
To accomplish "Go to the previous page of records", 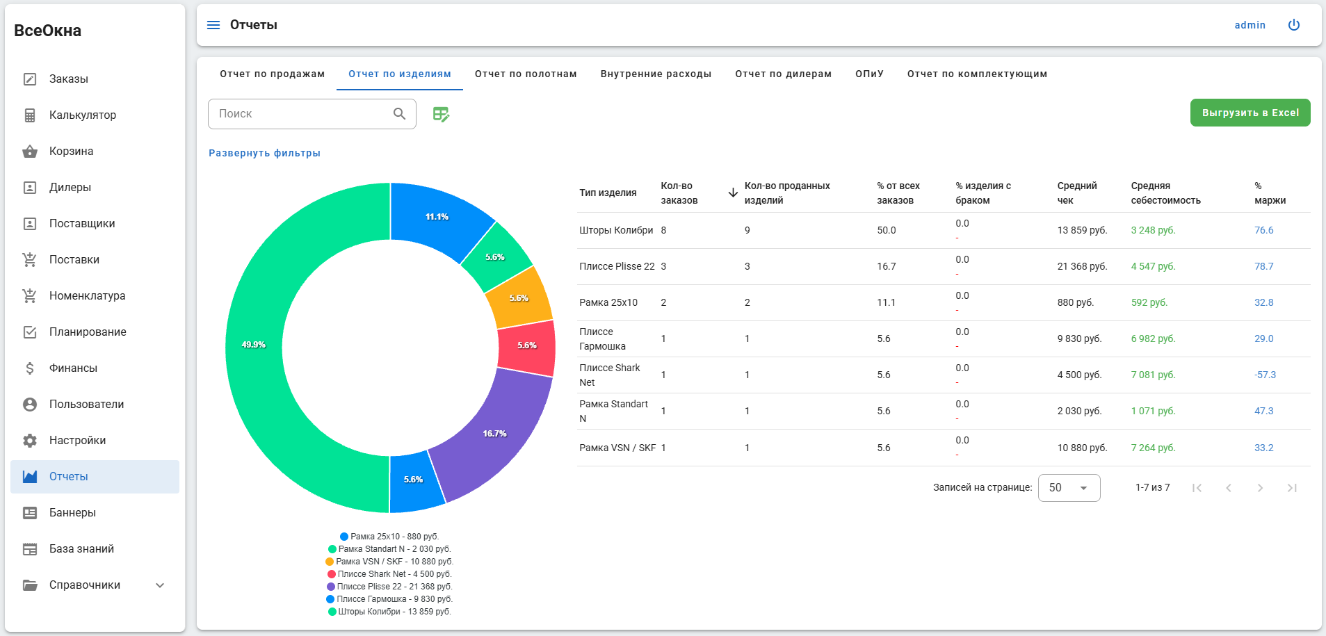I will click(x=1229, y=488).
